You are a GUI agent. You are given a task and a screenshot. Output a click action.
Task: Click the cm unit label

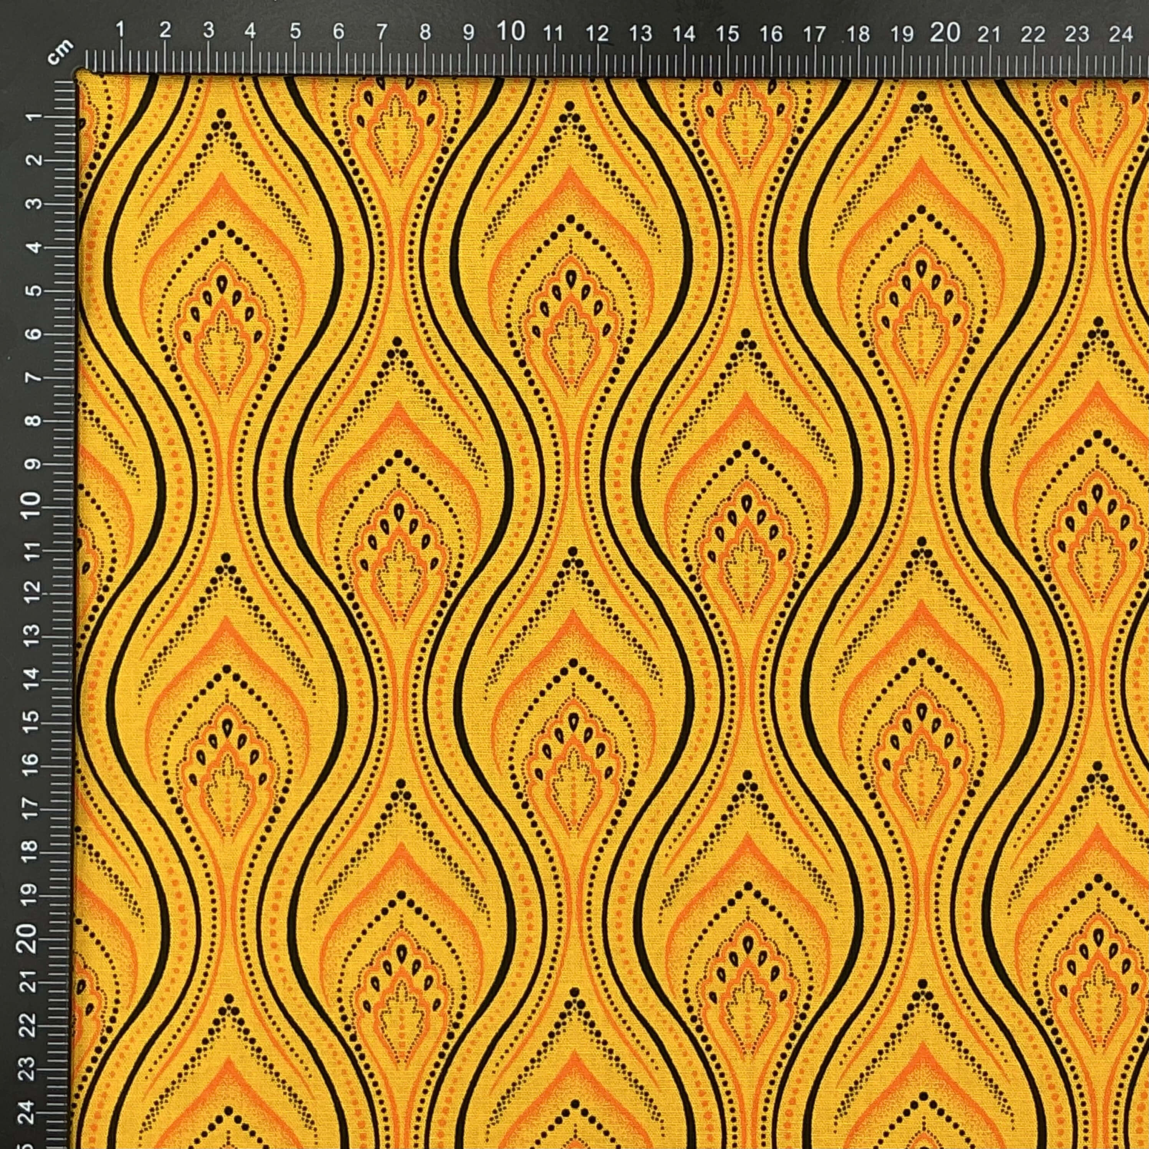coord(60,52)
